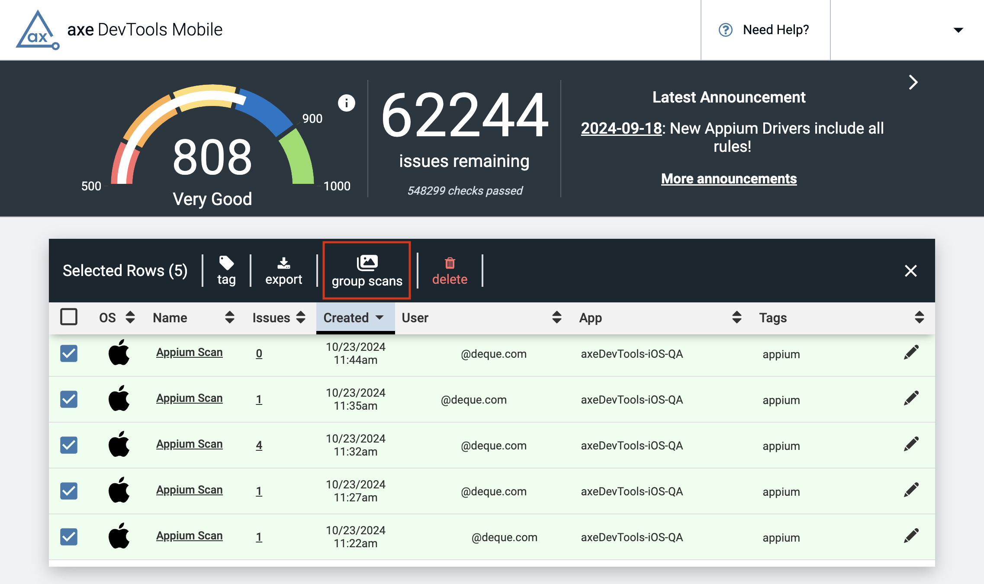Sort table by App column
984x584 pixels.
(736, 318)
